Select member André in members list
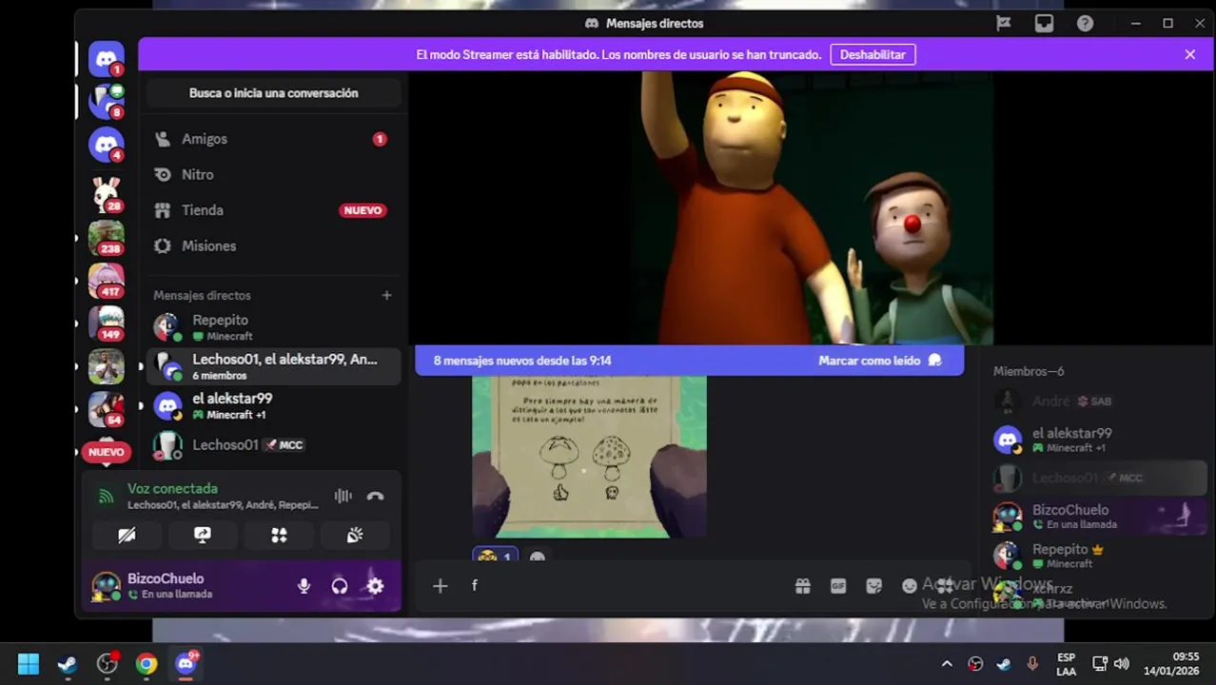1216x685 pixels. click(x=1098, y=401)
